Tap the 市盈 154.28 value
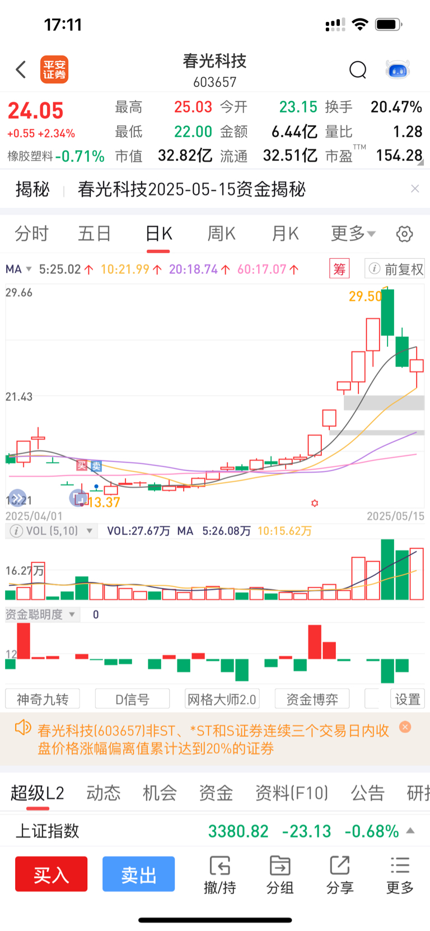Screen dimensions: 430x931 [399, 155]
